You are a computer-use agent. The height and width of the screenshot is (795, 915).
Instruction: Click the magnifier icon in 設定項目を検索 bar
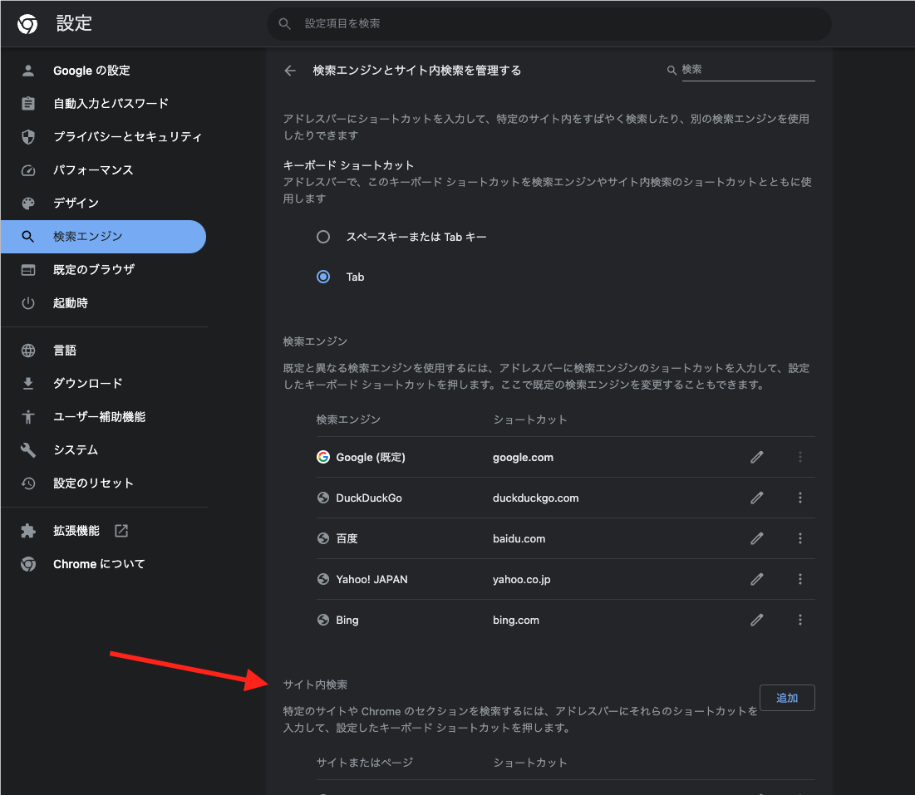pos(285,23)
